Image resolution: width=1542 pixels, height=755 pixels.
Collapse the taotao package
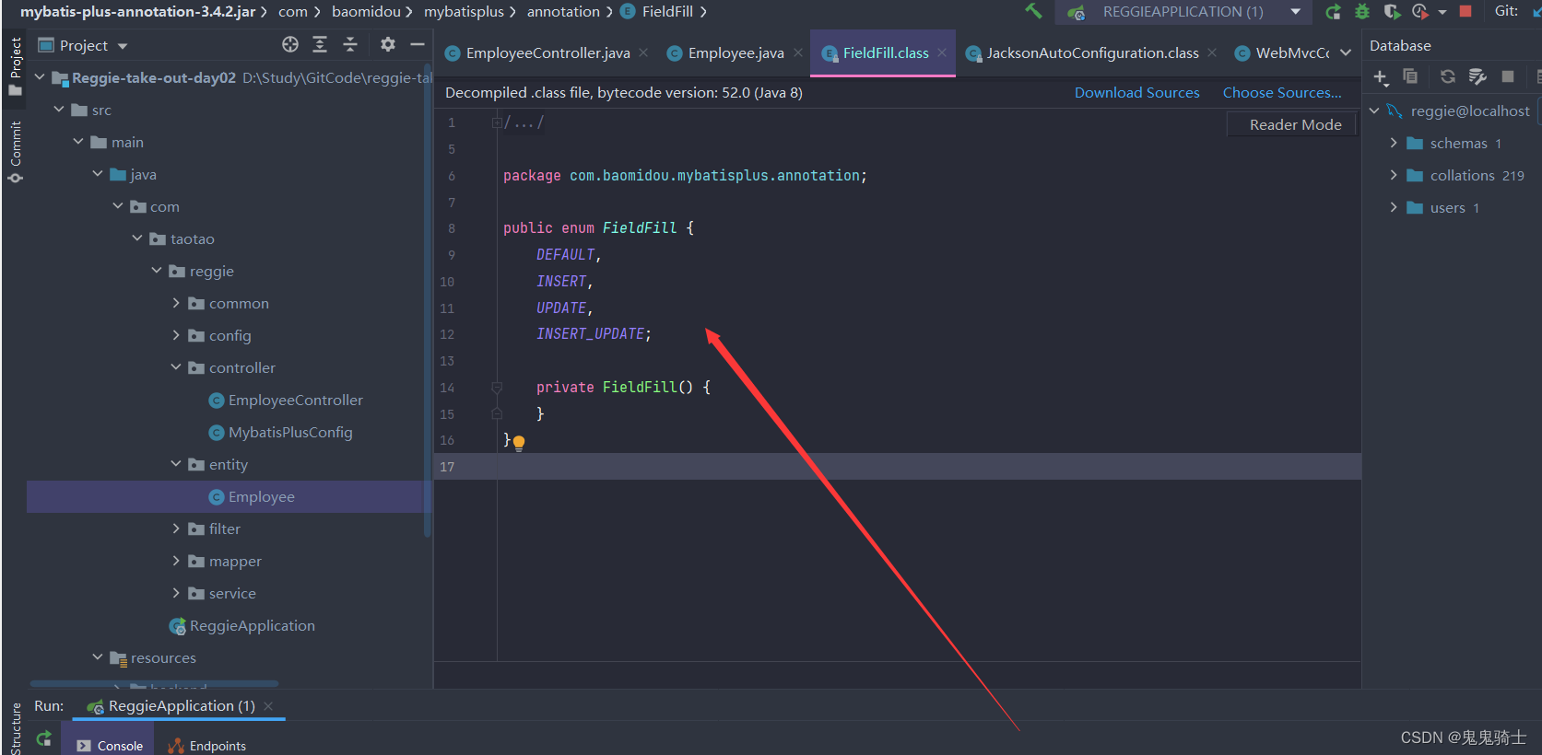tap(137, 238)
